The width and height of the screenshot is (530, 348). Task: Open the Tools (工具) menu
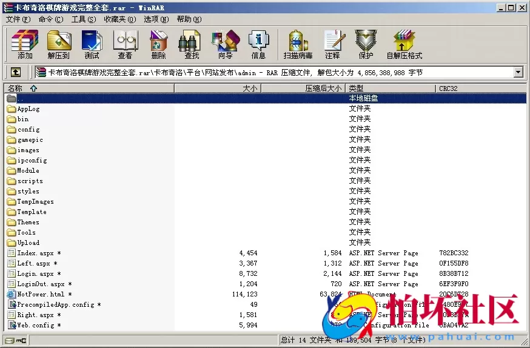pyautogui.click(x=84, y=19)
